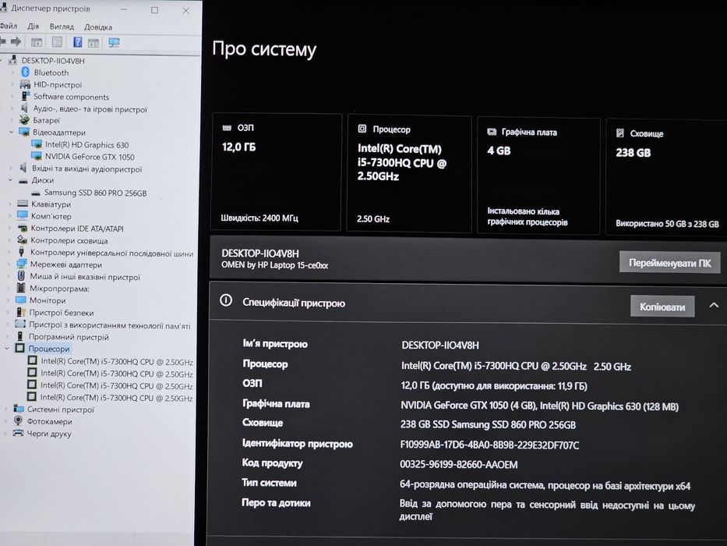The height and width of the screenshot is (546, 727).
Task: Select Контролери універсальної послідовної шини
Action: tap(111, 253)
